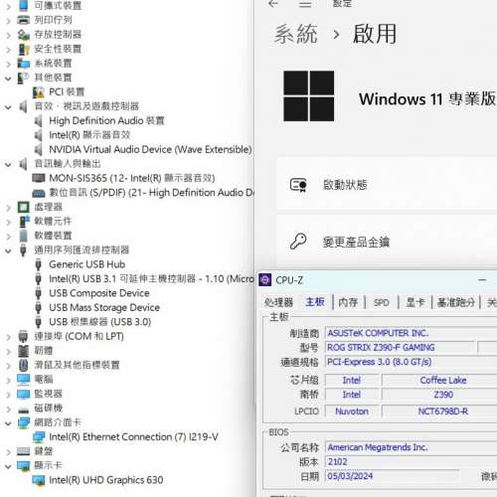Click the 韌體 firmware chip icon
The image size is (497, 497).
tap(23, 351)
